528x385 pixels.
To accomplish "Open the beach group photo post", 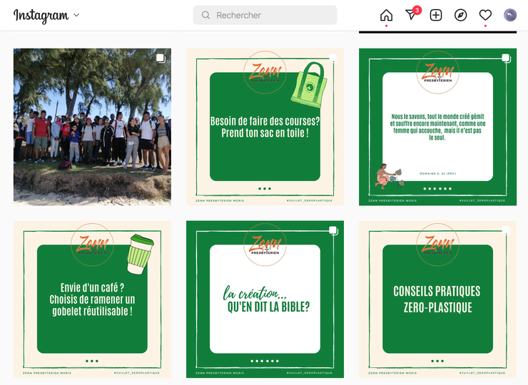I will pos(92,127).
